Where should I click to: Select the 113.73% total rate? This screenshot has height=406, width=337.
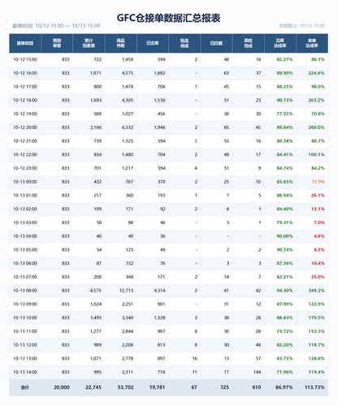pyautogui.click(x=314, y=387)
